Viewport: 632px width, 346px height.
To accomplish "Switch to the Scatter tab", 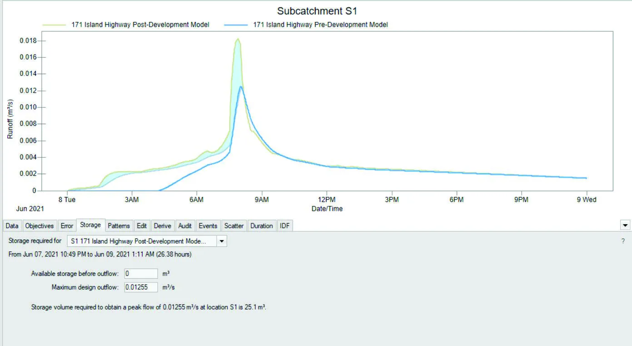I will tap(234, 226).
